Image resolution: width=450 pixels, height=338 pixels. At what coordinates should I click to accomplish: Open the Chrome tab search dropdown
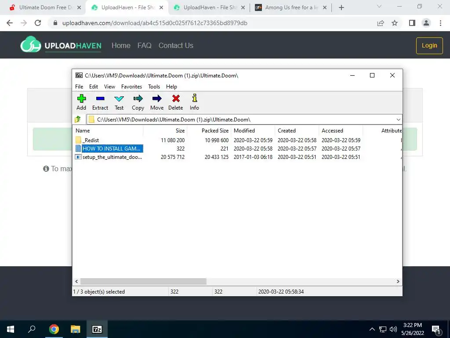[x=379, y=6]
